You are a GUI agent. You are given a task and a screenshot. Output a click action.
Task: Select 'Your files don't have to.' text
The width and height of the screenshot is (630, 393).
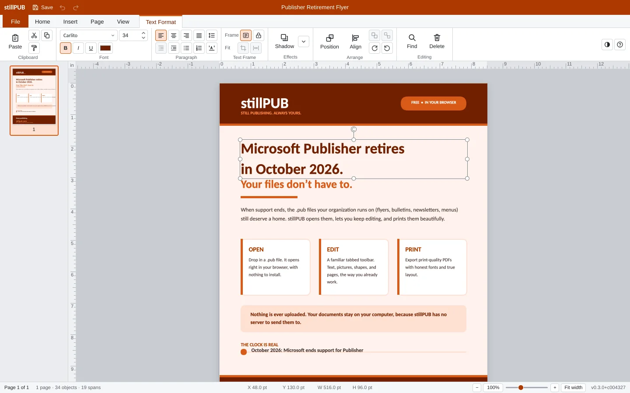(x=297, y=184)
